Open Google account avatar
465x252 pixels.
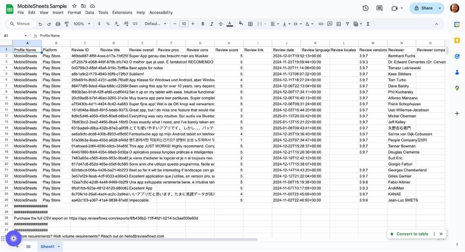click(455, 8)
